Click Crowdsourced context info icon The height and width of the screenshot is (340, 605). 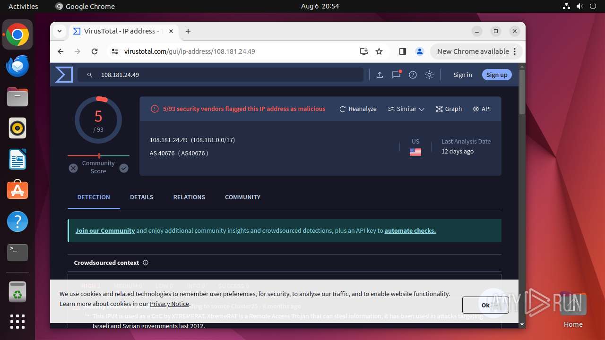146,263
